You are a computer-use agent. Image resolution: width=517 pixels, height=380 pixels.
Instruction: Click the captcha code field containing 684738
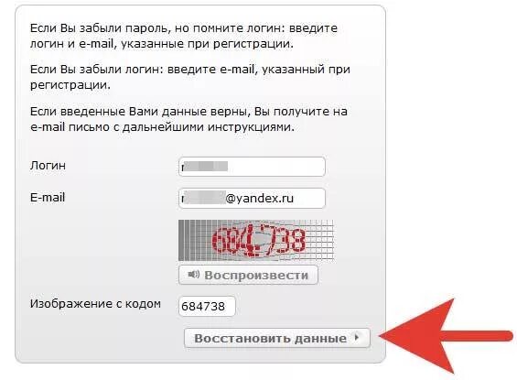pyautogui.click(x=207, y=306)
